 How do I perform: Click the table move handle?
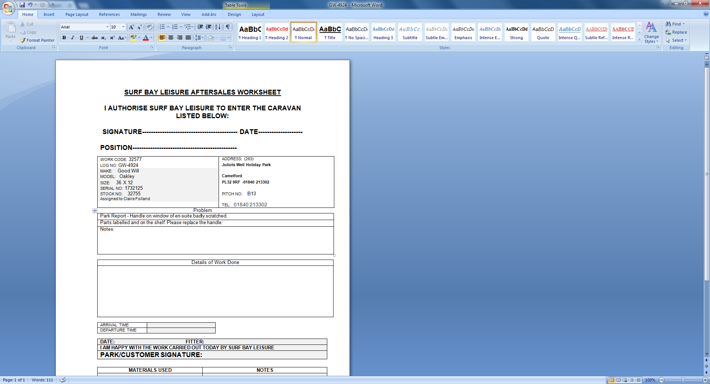tap(95, 210)
